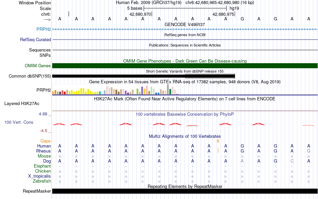Select the Mouse species row label
Viewport: 318px width, 199px height.
tap(44, 156)
